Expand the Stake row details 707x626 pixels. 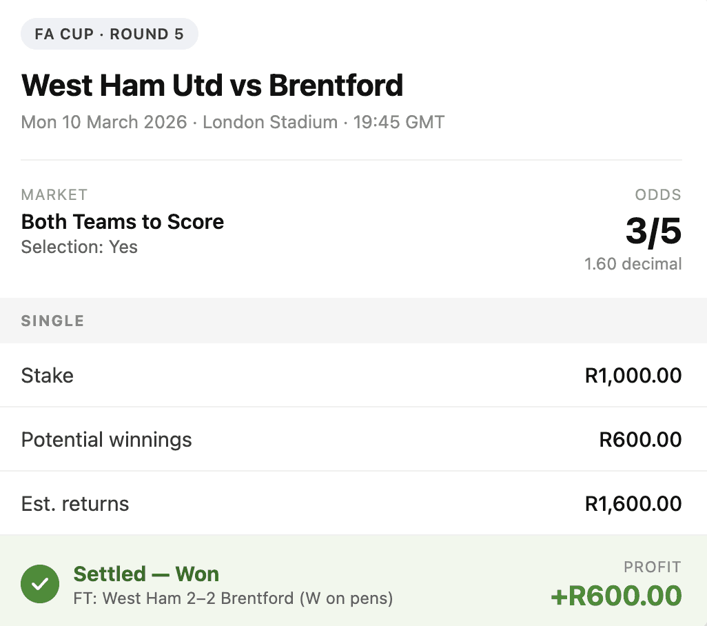click(x=45, y=375)
